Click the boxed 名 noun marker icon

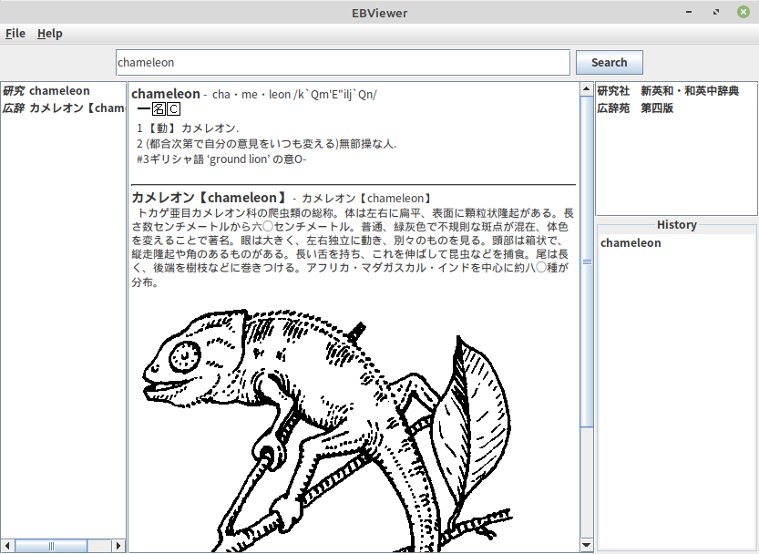tap(159, 109)
